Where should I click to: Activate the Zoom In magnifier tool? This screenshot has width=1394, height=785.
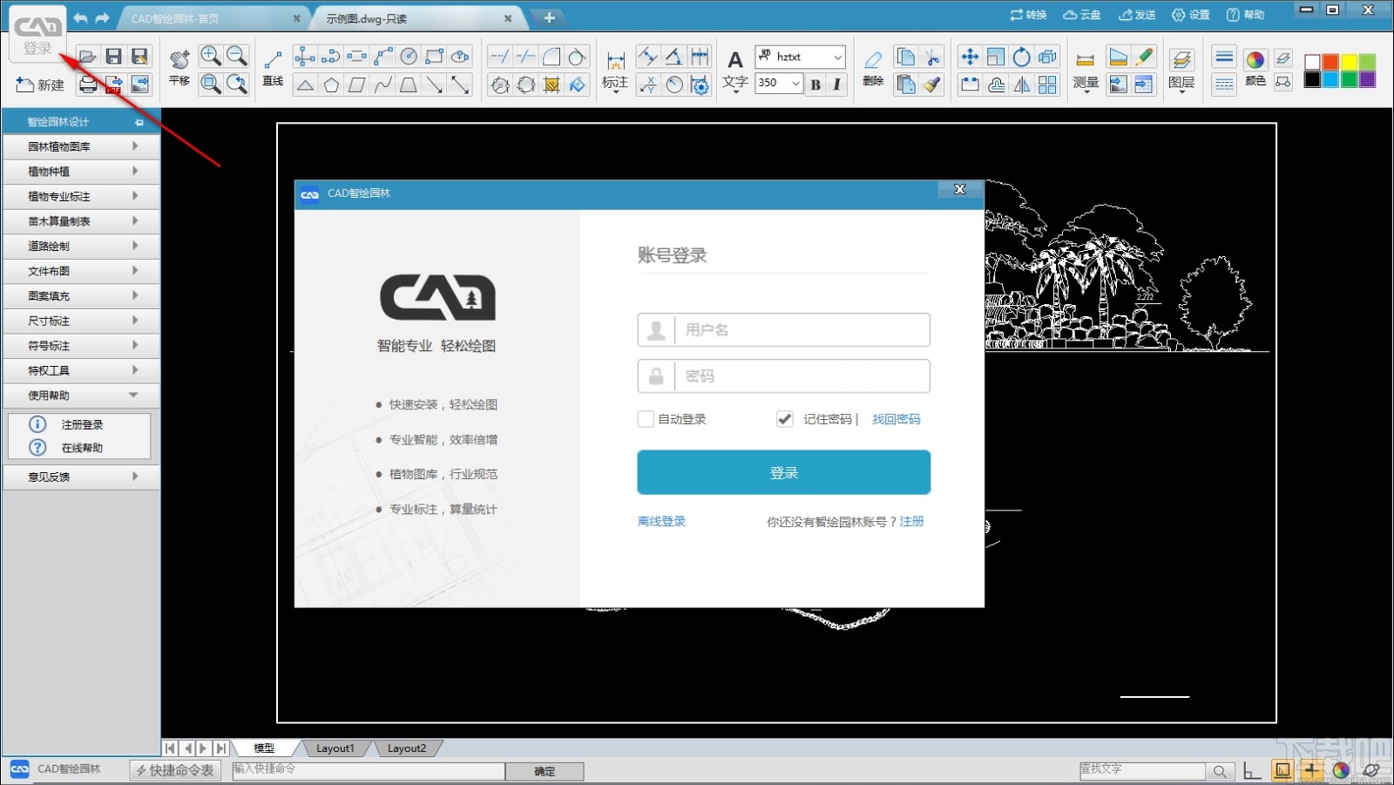(x=210, y=55)
